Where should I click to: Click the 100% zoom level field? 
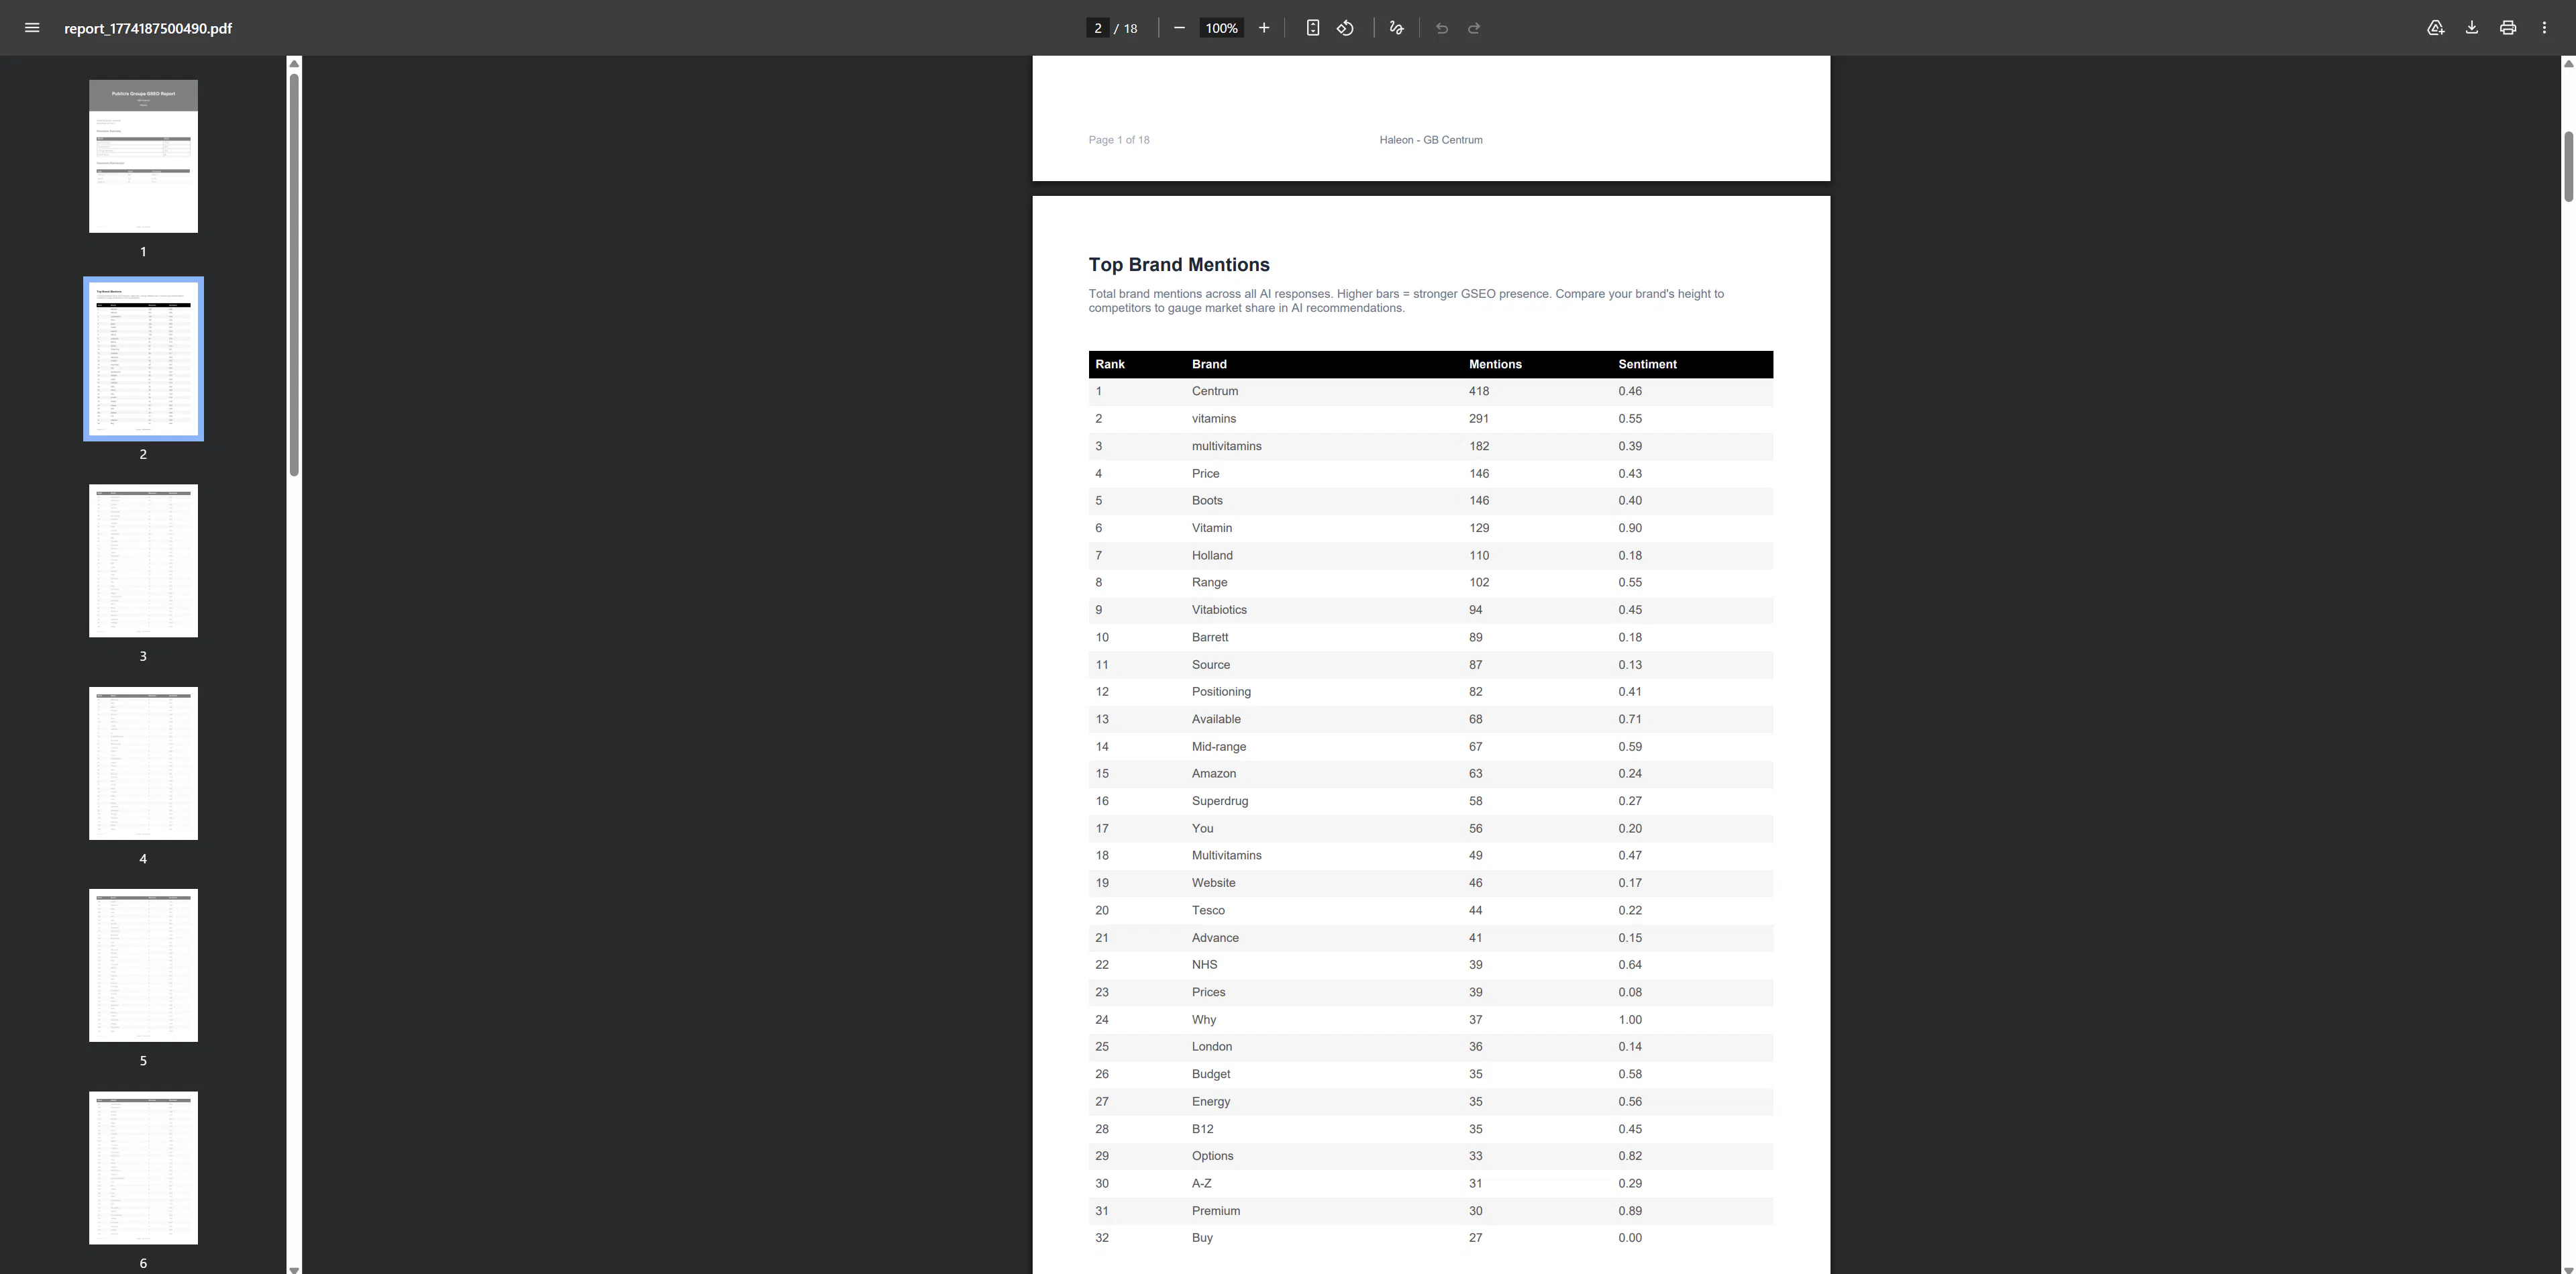[x=1221, y=28]
